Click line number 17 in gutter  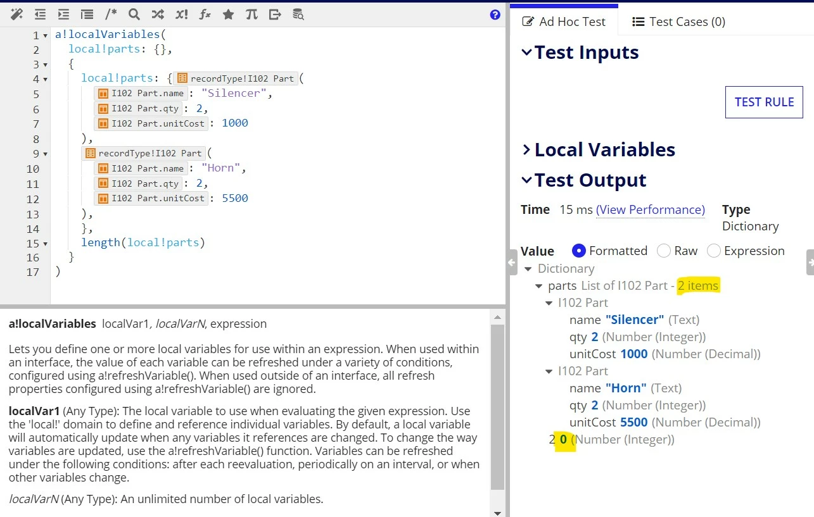click(33, 272)
